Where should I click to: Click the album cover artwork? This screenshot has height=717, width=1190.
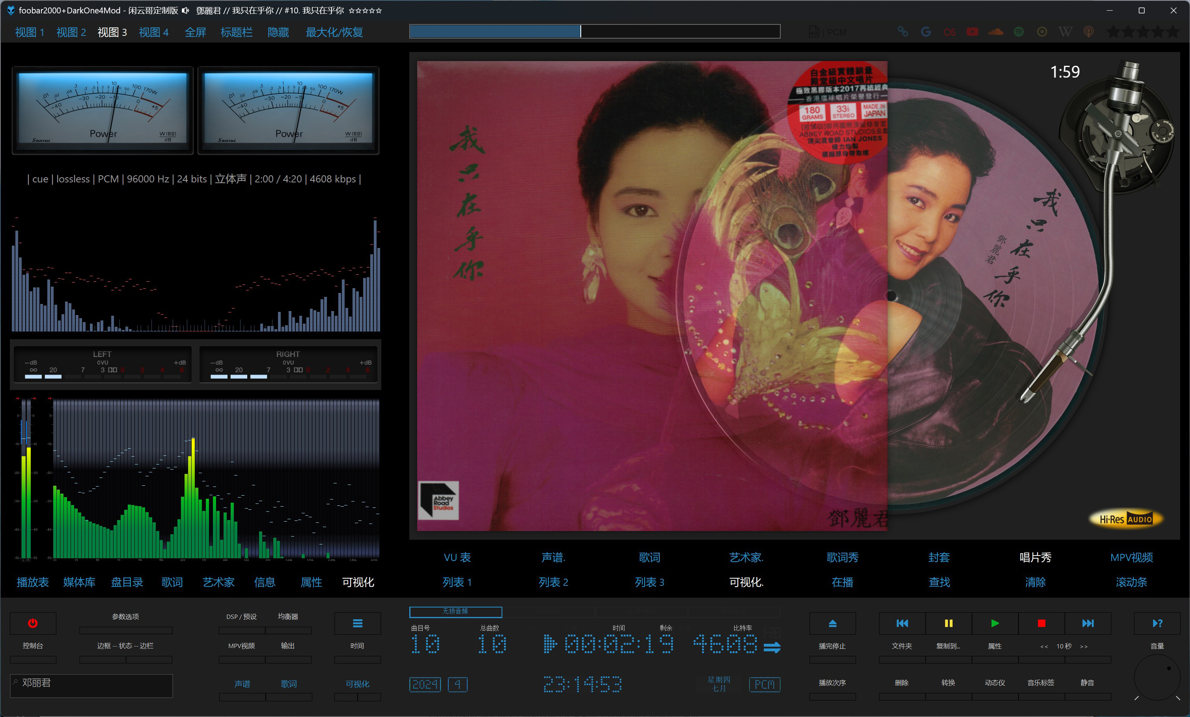point(652,296)
